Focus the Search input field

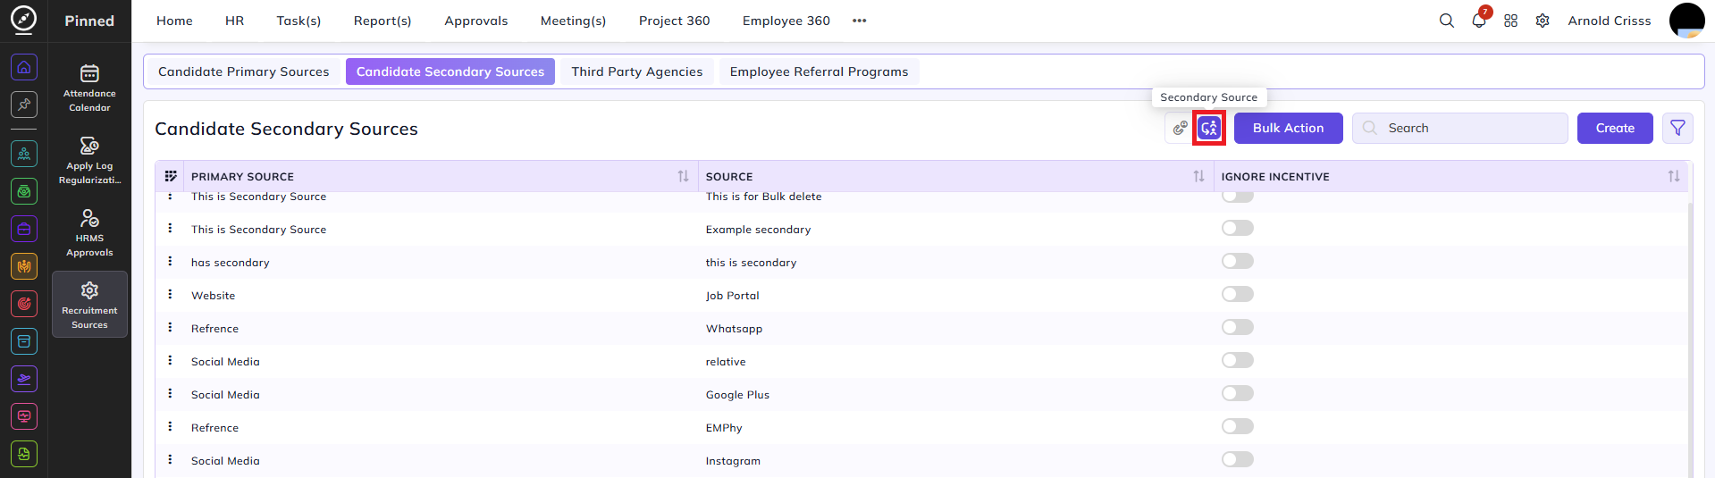(1460, 128)
